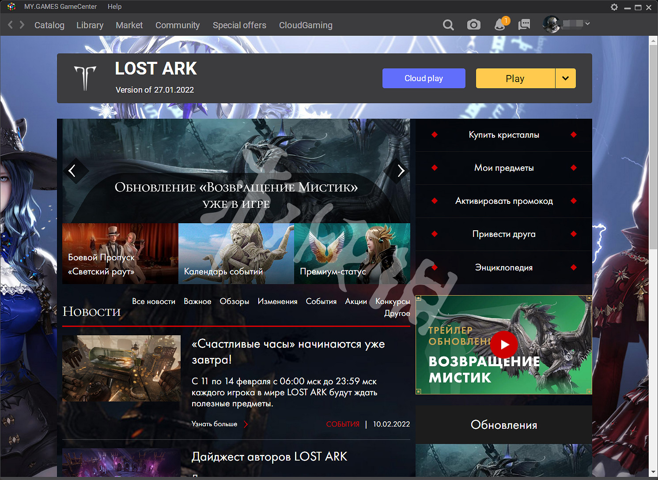
Task: Open the Help menu
Action: [x=114, y=7]
